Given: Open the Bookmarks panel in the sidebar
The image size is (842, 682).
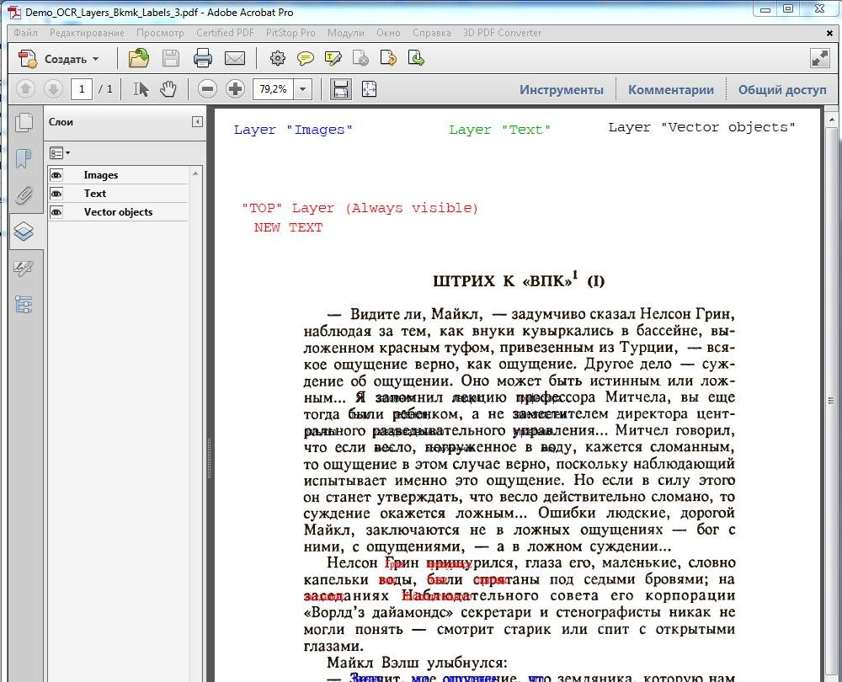Looking at the screenshot, I should point(24,158).
